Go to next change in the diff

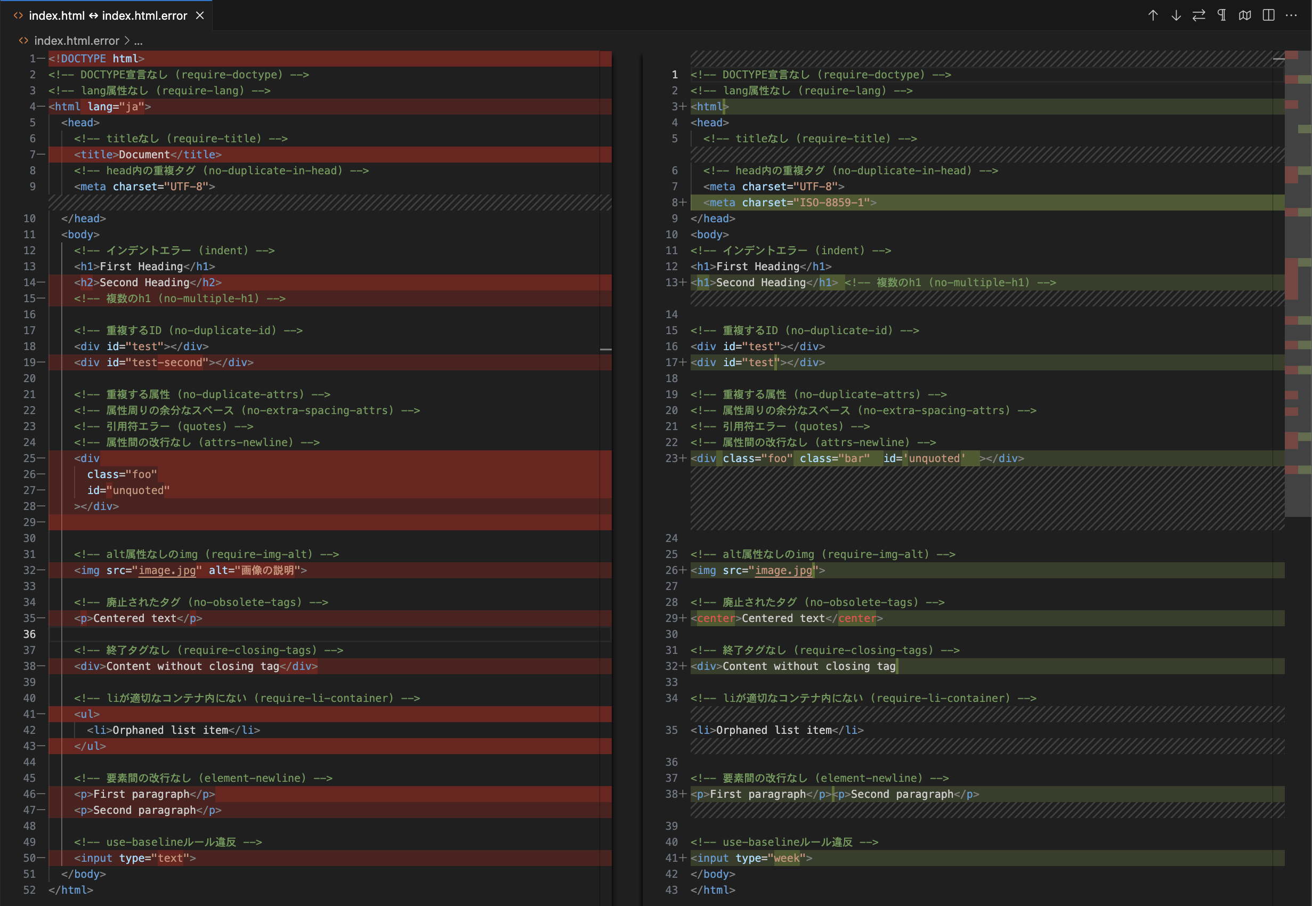click(1175, 15)
